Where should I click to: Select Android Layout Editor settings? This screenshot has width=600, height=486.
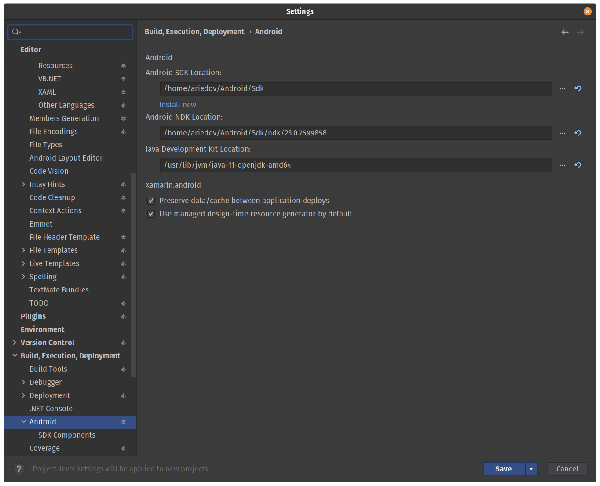pos(66,158)
